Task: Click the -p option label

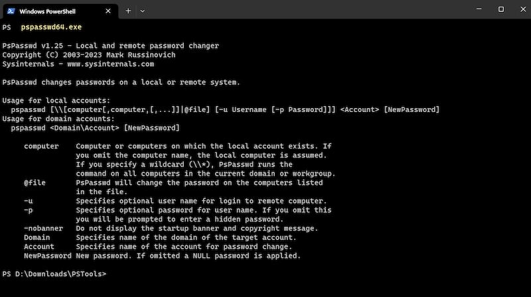Action: point(28,210)
